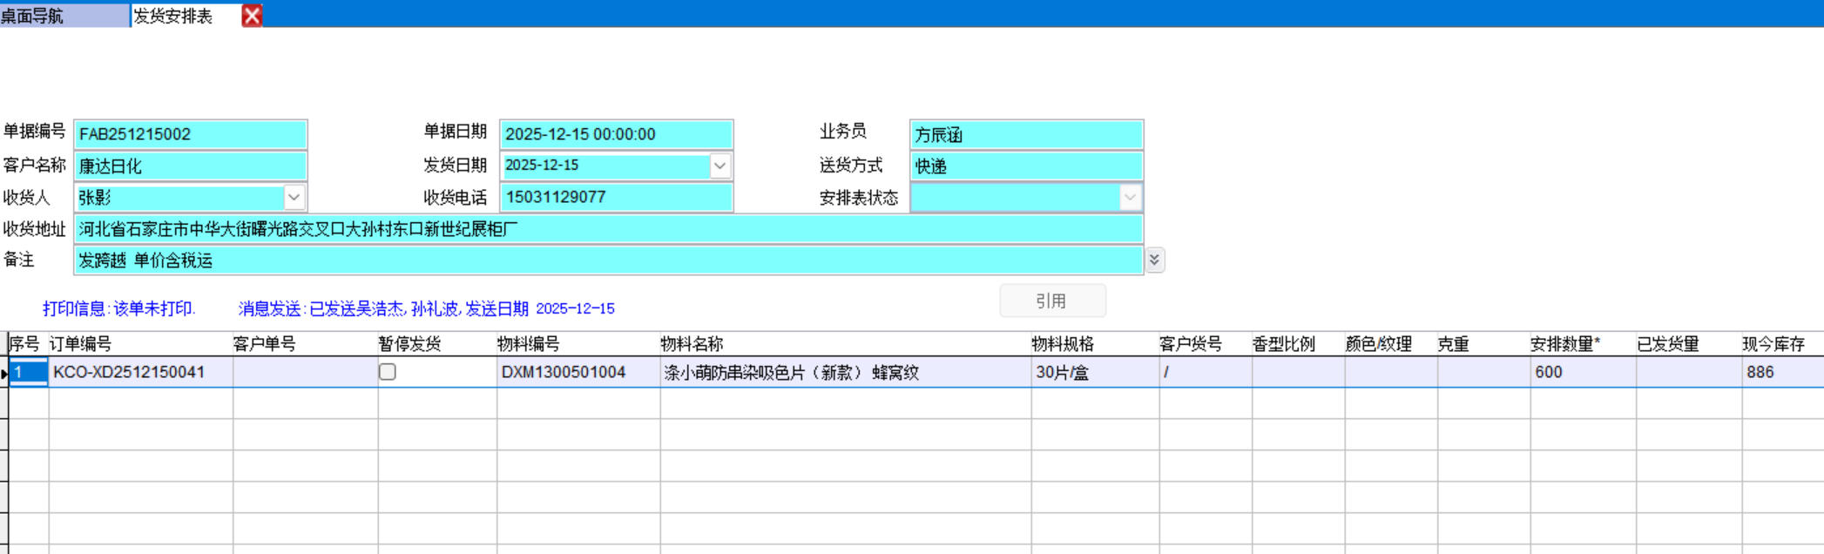Click the 安排数量 cell showing 600
The height and width of the screenshot is (554, 1824).
tap(1581, 372)
